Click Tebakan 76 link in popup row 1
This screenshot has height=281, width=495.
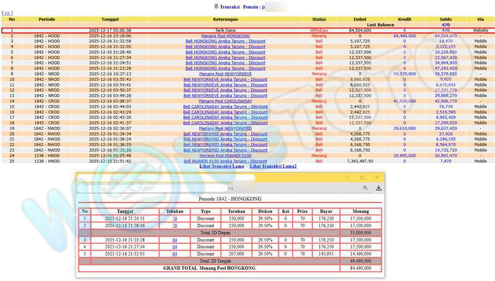(174, 218)
